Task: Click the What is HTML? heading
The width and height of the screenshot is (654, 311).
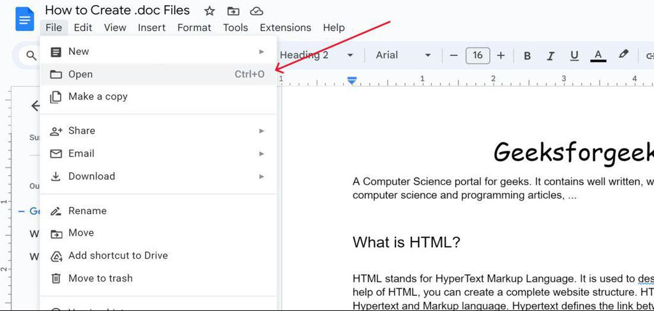Action: tap(406, 242)
